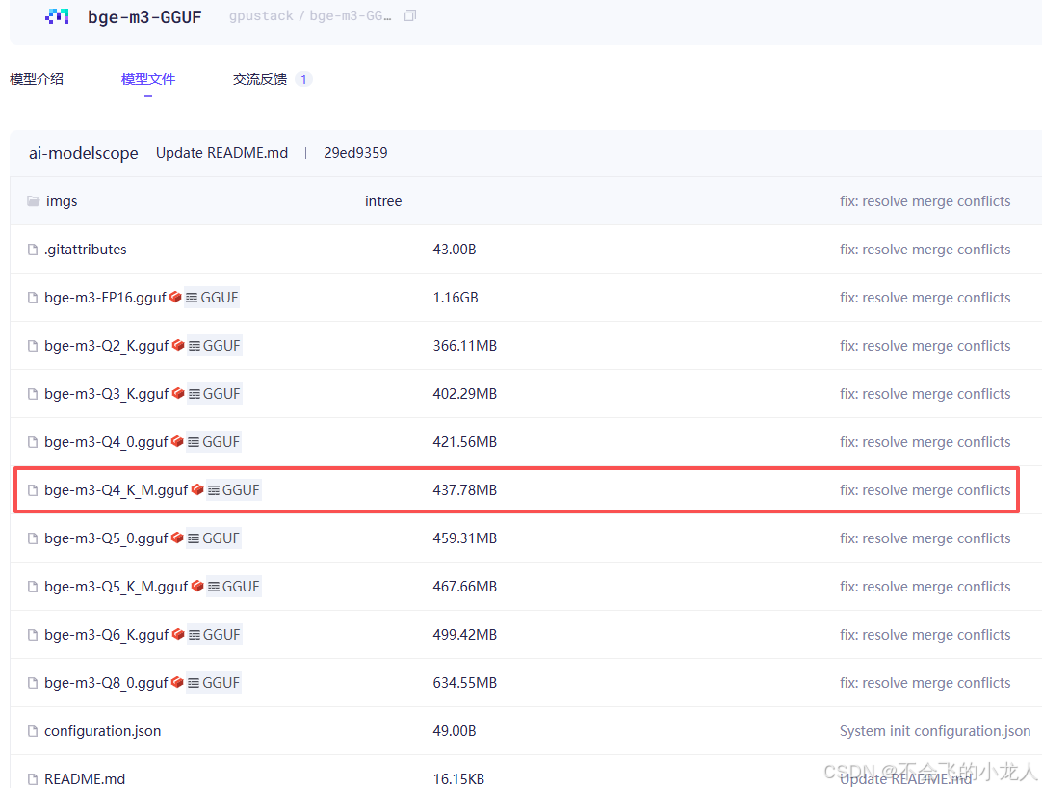Click the file icon beside bge-m3-Q5_0.gguf

[x=33, y=538]
